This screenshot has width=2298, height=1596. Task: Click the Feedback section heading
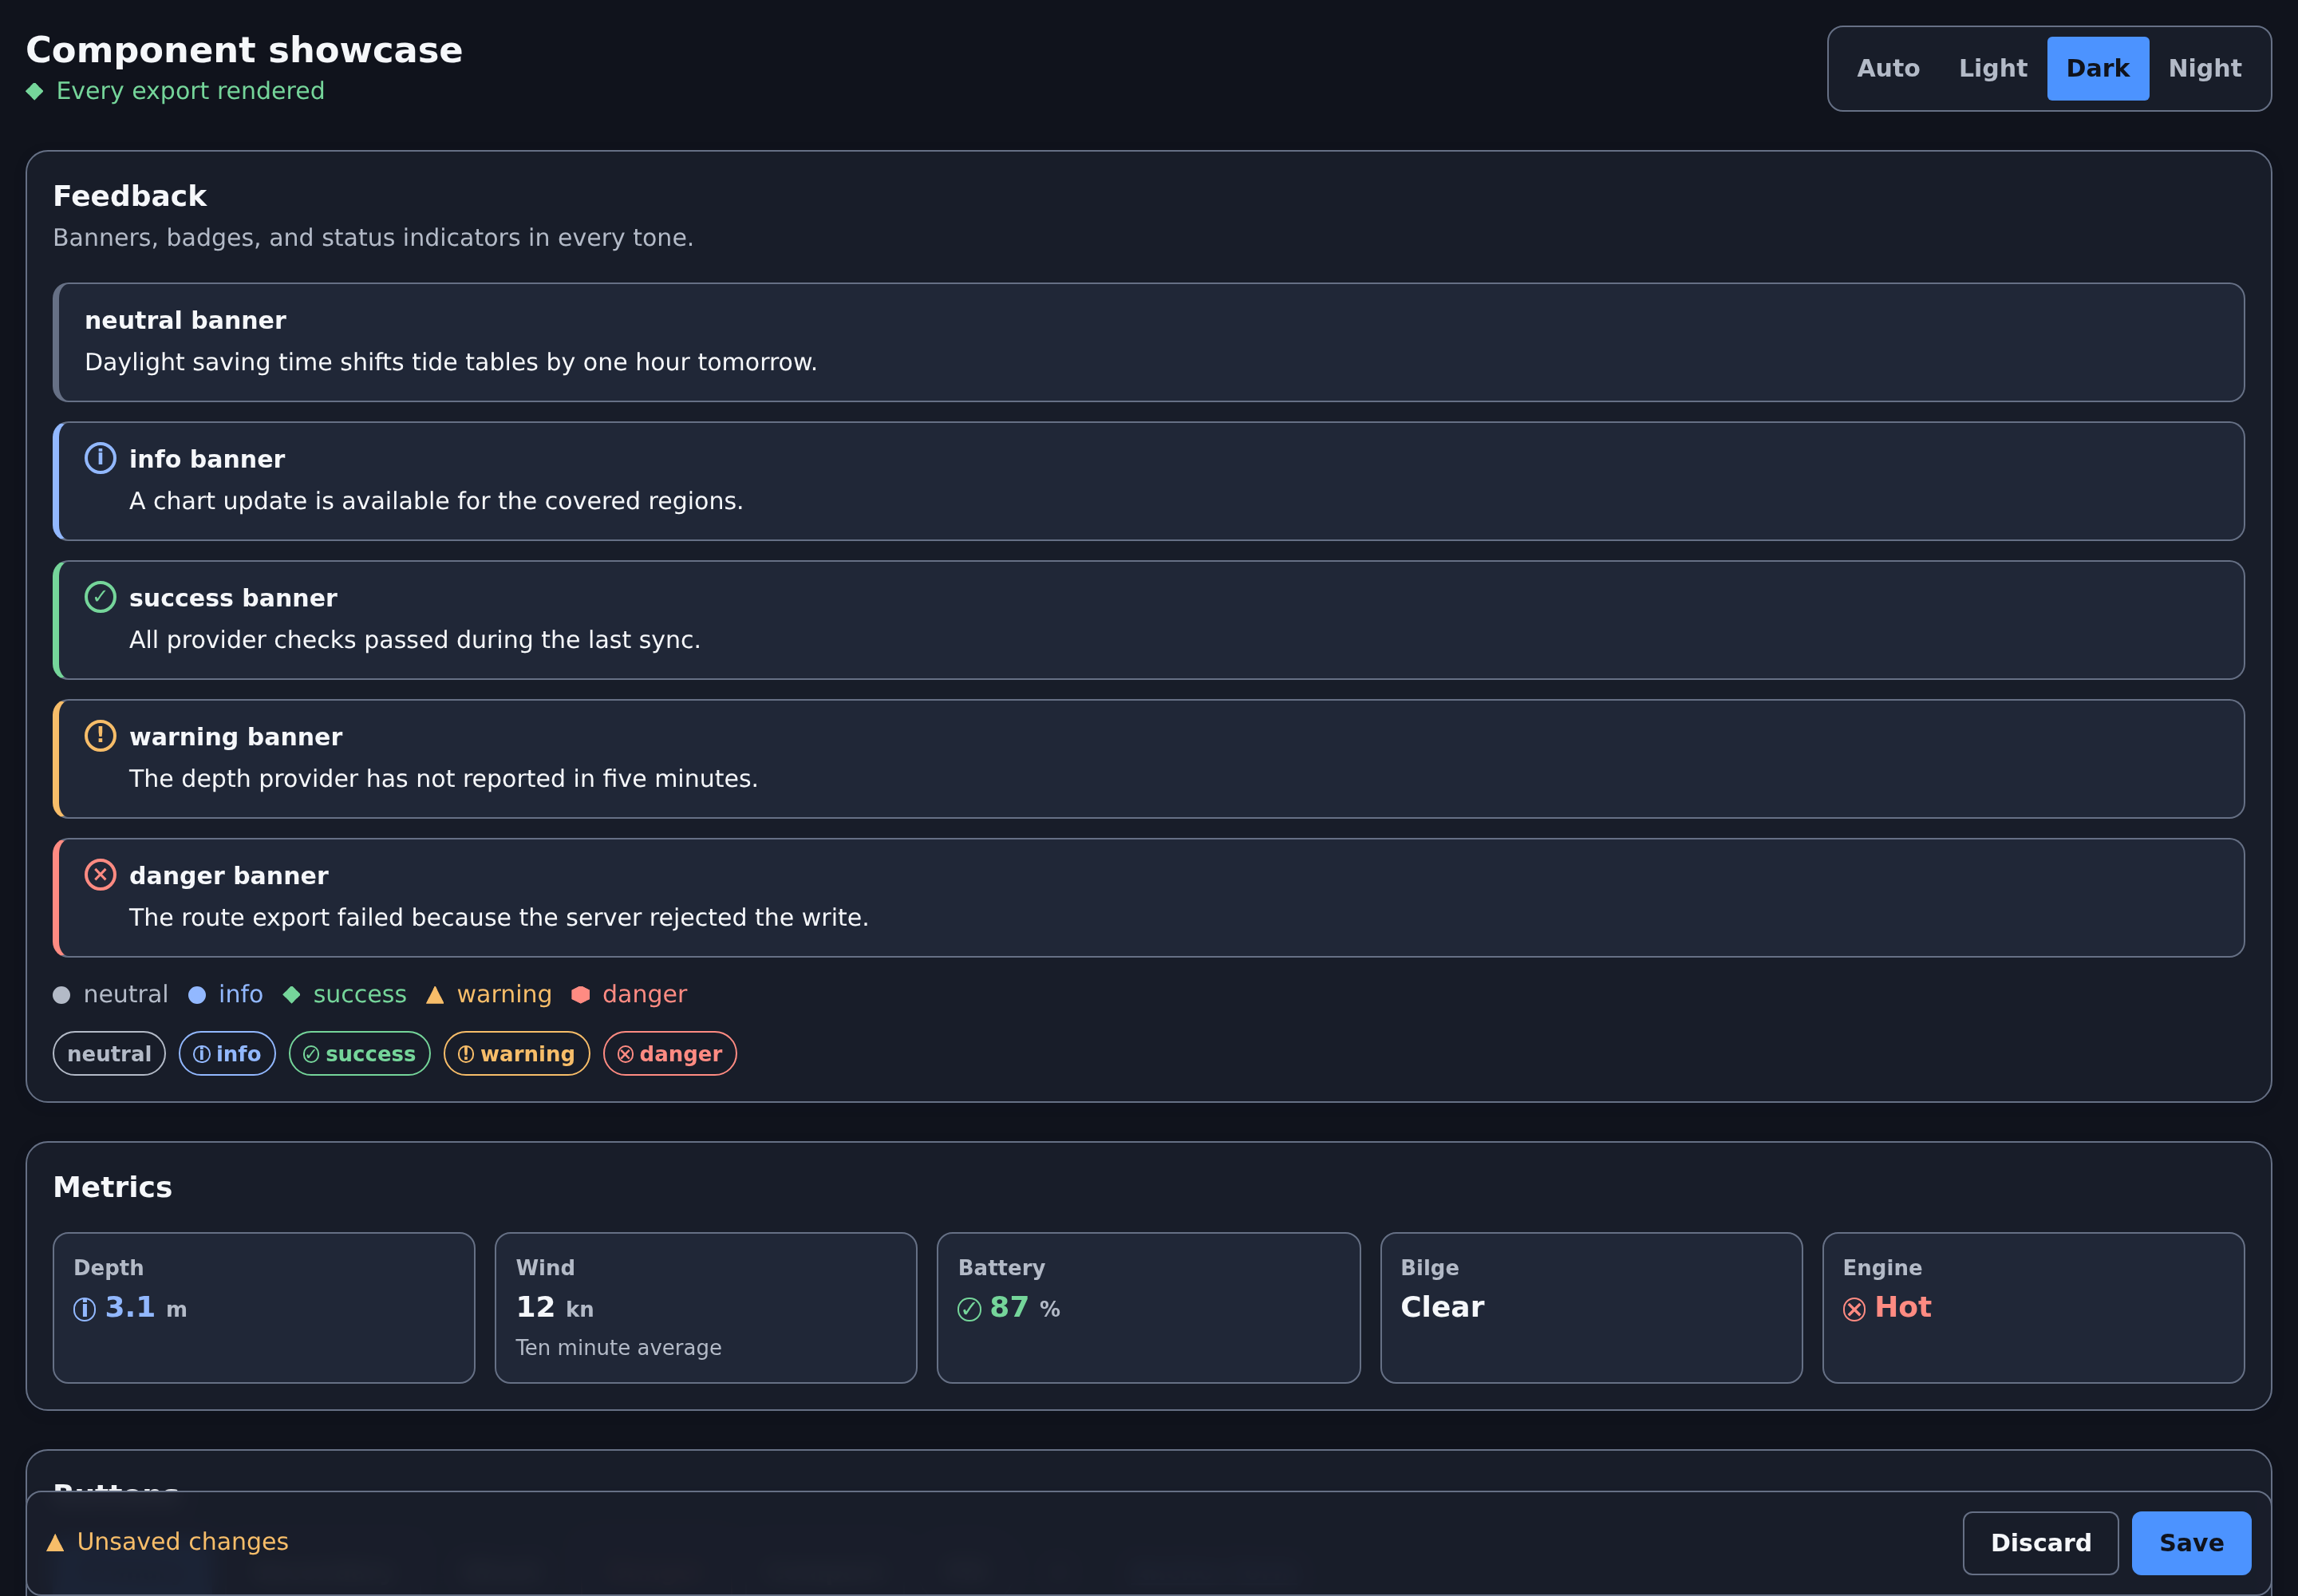[130, 196]
